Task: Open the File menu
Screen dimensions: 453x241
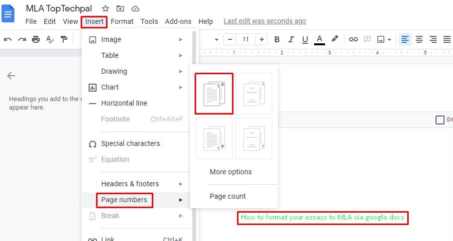Action: coord(31,21)
